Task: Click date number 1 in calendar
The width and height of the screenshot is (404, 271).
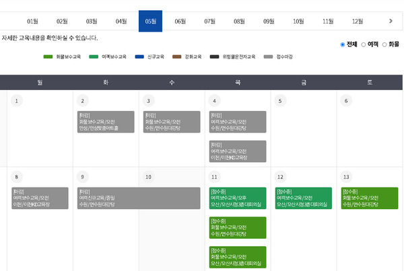Action: [x=16, y=101]
